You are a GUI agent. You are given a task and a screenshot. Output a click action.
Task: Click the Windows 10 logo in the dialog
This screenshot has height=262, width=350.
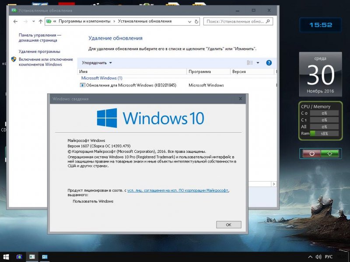tap(150, 118)
